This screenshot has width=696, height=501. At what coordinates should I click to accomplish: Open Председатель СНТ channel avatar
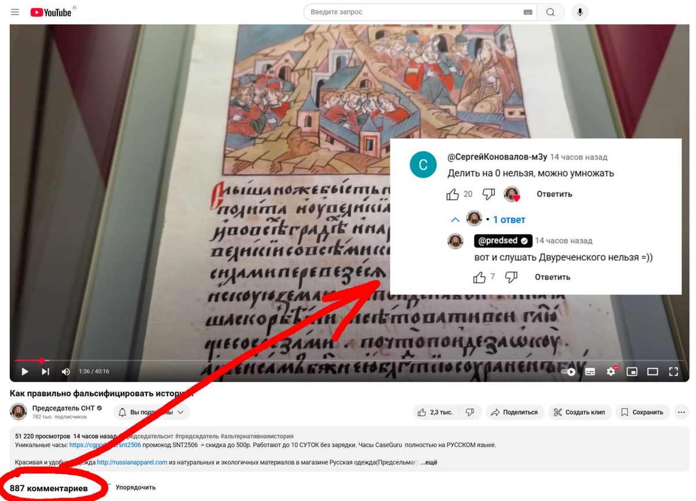point(19,412)
